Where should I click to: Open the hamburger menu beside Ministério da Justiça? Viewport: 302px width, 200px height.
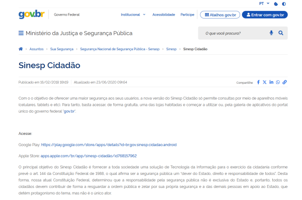point(21,33)
